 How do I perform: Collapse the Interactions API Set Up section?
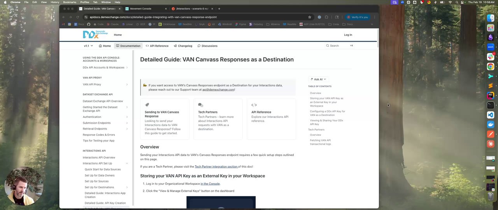pyautogui.click(x=127, y=163)
